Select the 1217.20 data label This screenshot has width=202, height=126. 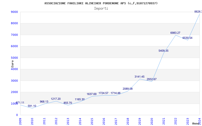tap(56, 99)
